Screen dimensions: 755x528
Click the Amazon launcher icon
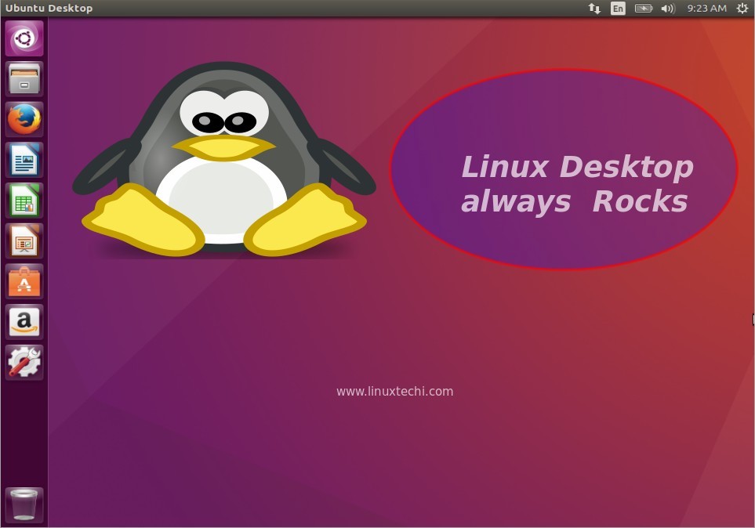24,321
